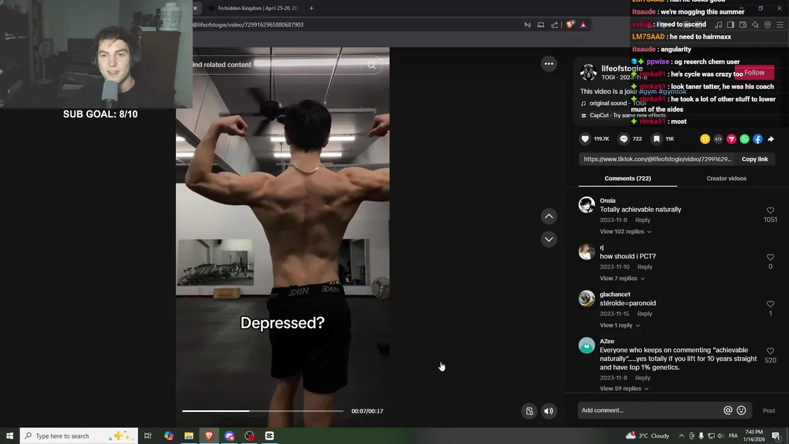Viewport: 789px width, 444px height.
Task: Share the video via WhatsApp icon
Action: (745, 139)
